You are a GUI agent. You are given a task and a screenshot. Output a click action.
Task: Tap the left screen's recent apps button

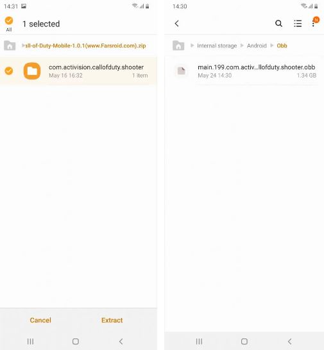30,341
